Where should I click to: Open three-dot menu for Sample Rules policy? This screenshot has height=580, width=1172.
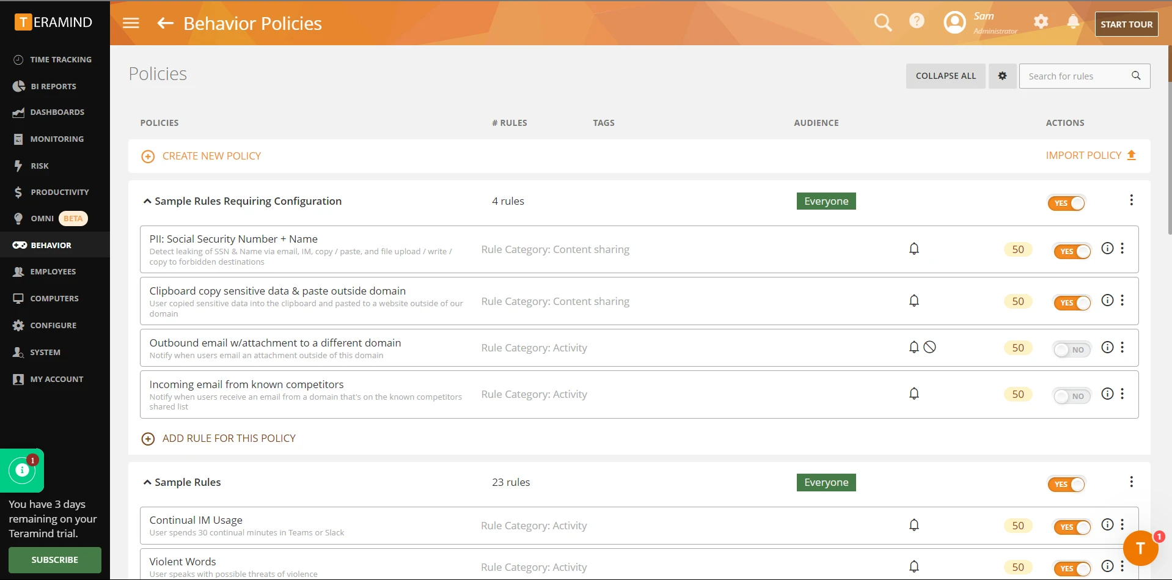coord(1131,482)
